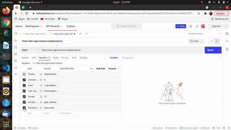Switch to the Settings tab

[x=83, y=58]
